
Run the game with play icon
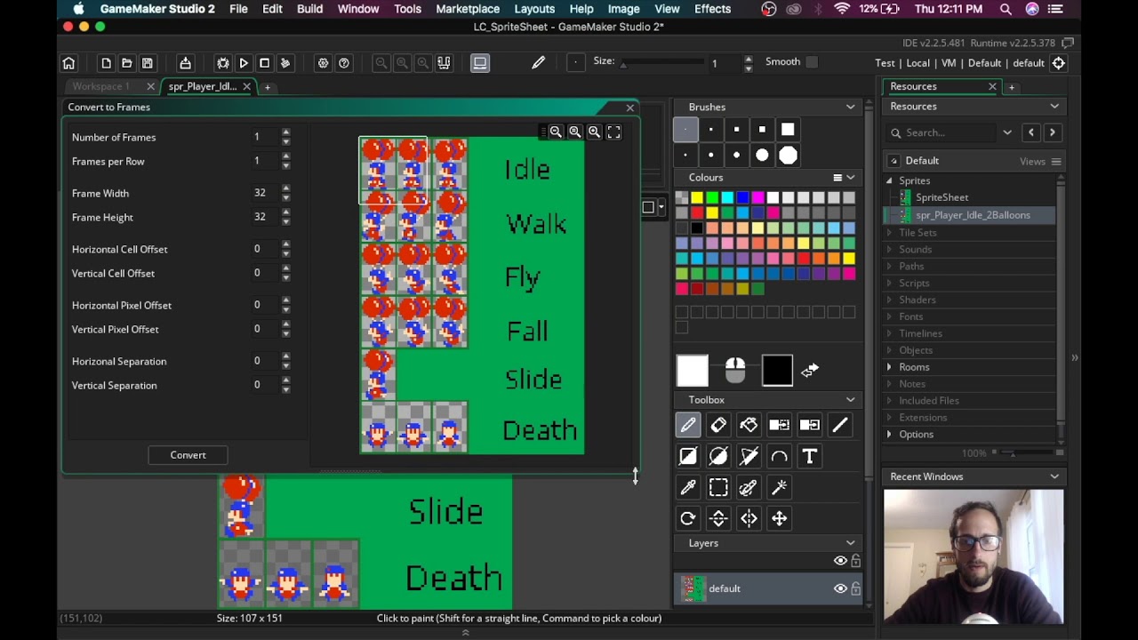(244, 63)
